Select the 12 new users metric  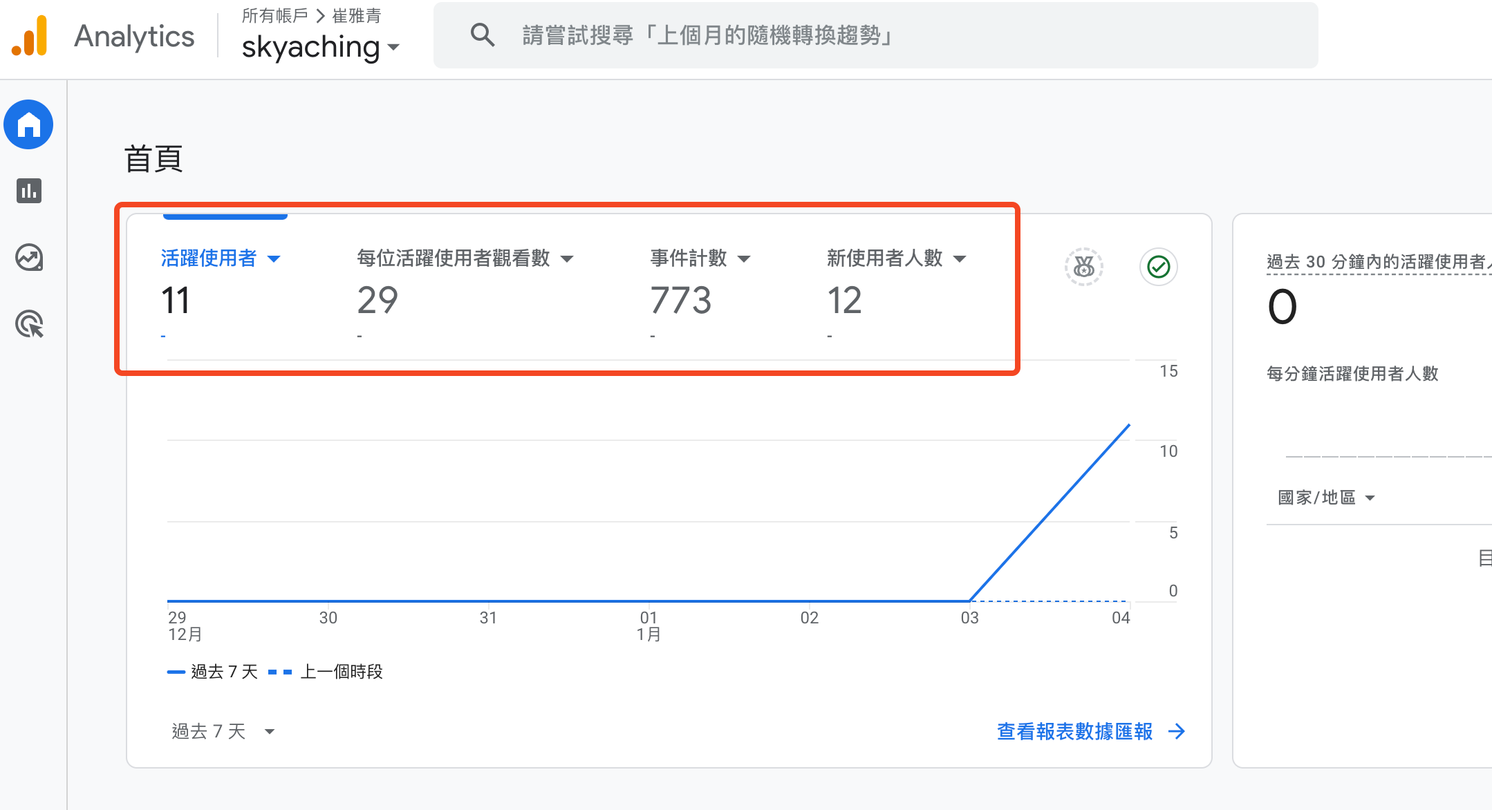click(x=845, y=301)
